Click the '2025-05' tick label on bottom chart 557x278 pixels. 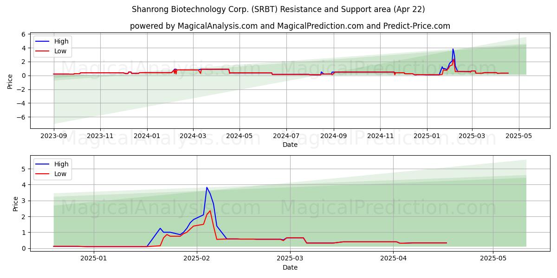[493, 259]
